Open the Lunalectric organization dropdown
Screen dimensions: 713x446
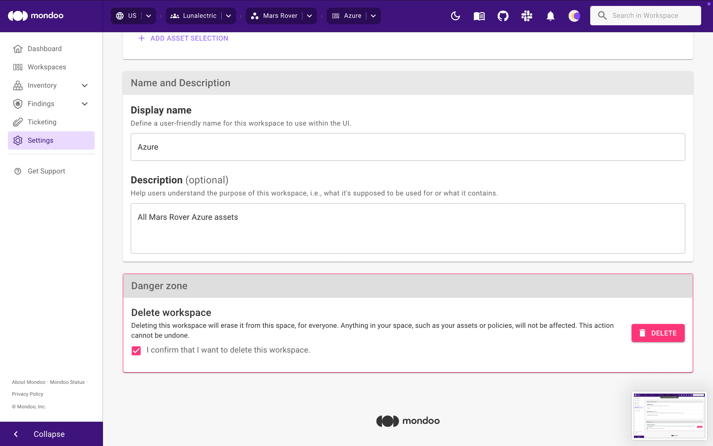(229, 16)
